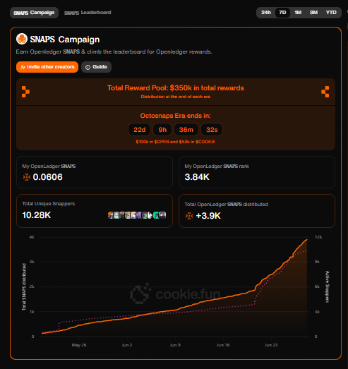The height and width of the screenshot is (369, 348).
Task: Select the 1M time range
Action: tap(298, 13)
